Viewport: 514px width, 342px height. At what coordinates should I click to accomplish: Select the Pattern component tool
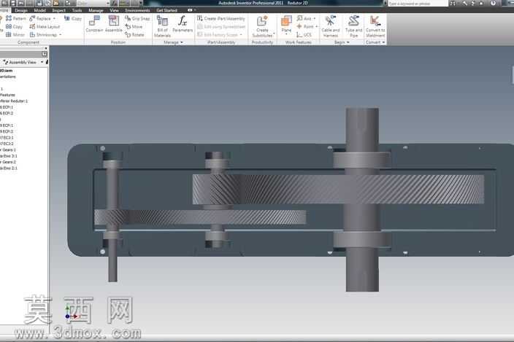16,18
